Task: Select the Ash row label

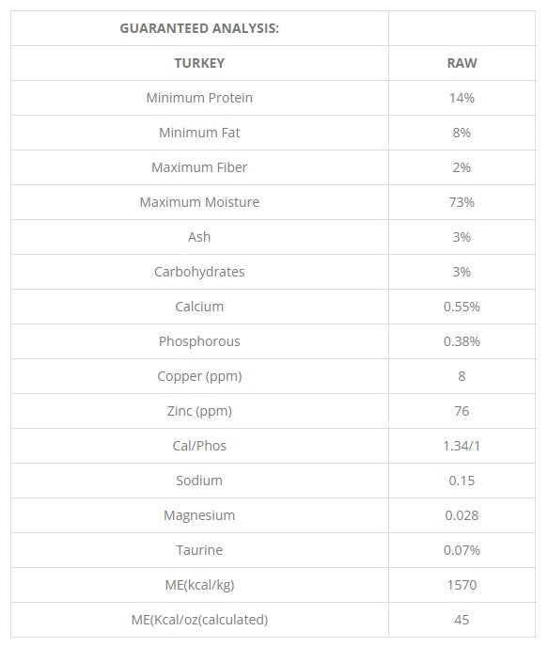Action: (199, 237)
